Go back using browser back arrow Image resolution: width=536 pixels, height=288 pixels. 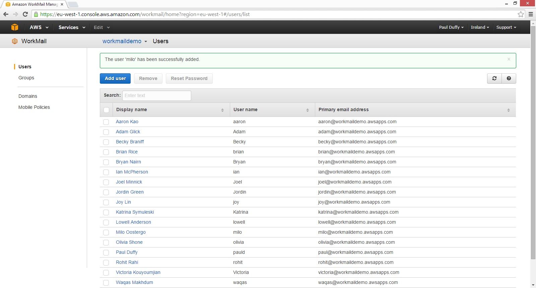pos(6,14)
